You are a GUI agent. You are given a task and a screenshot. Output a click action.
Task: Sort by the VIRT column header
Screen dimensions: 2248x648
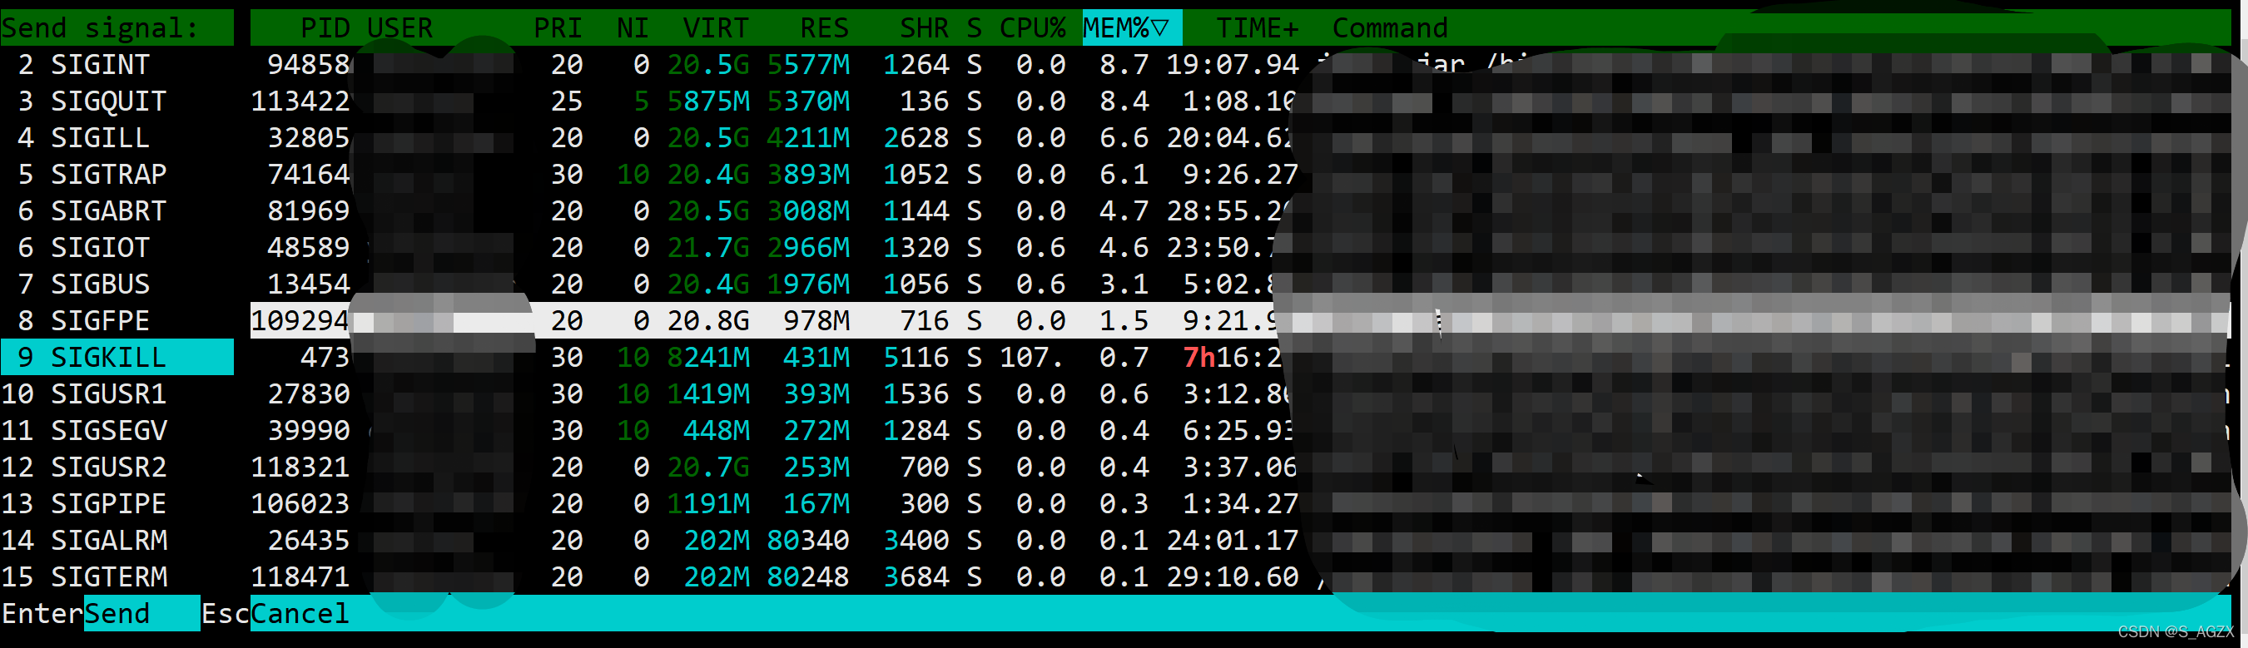[716, 28]
